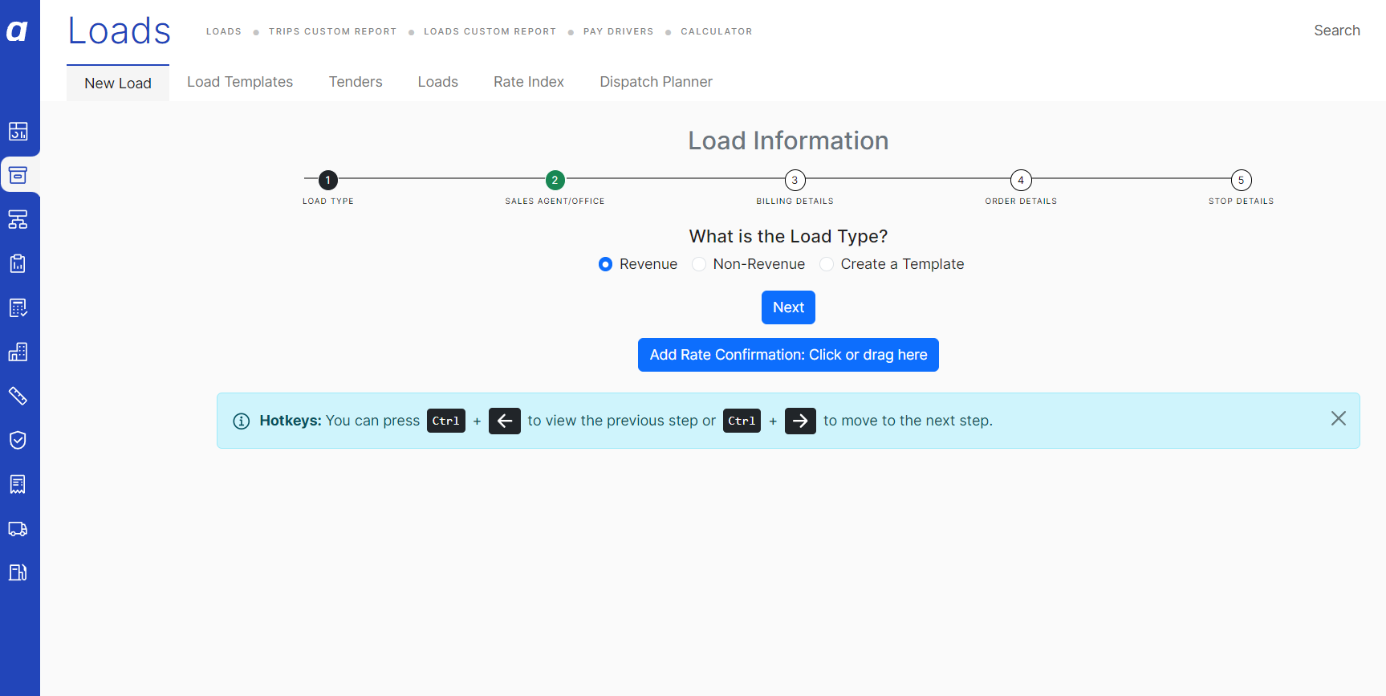This screenshot has width=1386, height=696.
Task: Open the Dispatch Planner tab
Action: pyautogui.click(x=656, y=82)
